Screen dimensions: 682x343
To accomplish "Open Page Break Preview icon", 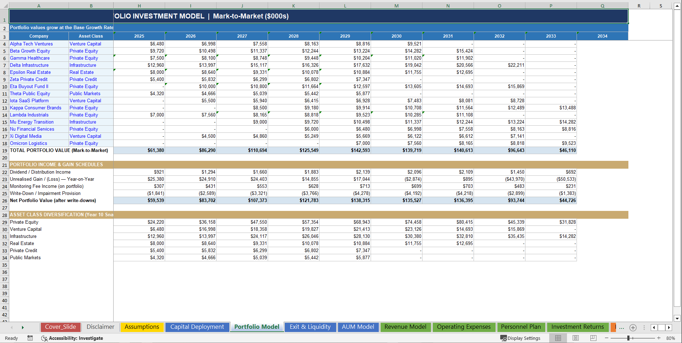I will coord(593,338).
